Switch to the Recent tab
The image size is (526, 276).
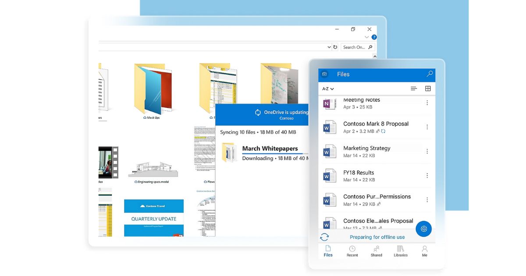pyautogui.click(x=352, y=251)
